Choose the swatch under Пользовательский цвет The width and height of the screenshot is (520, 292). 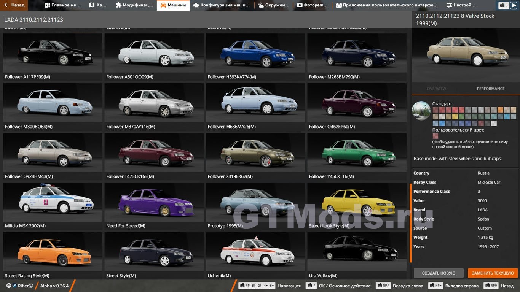435,136
